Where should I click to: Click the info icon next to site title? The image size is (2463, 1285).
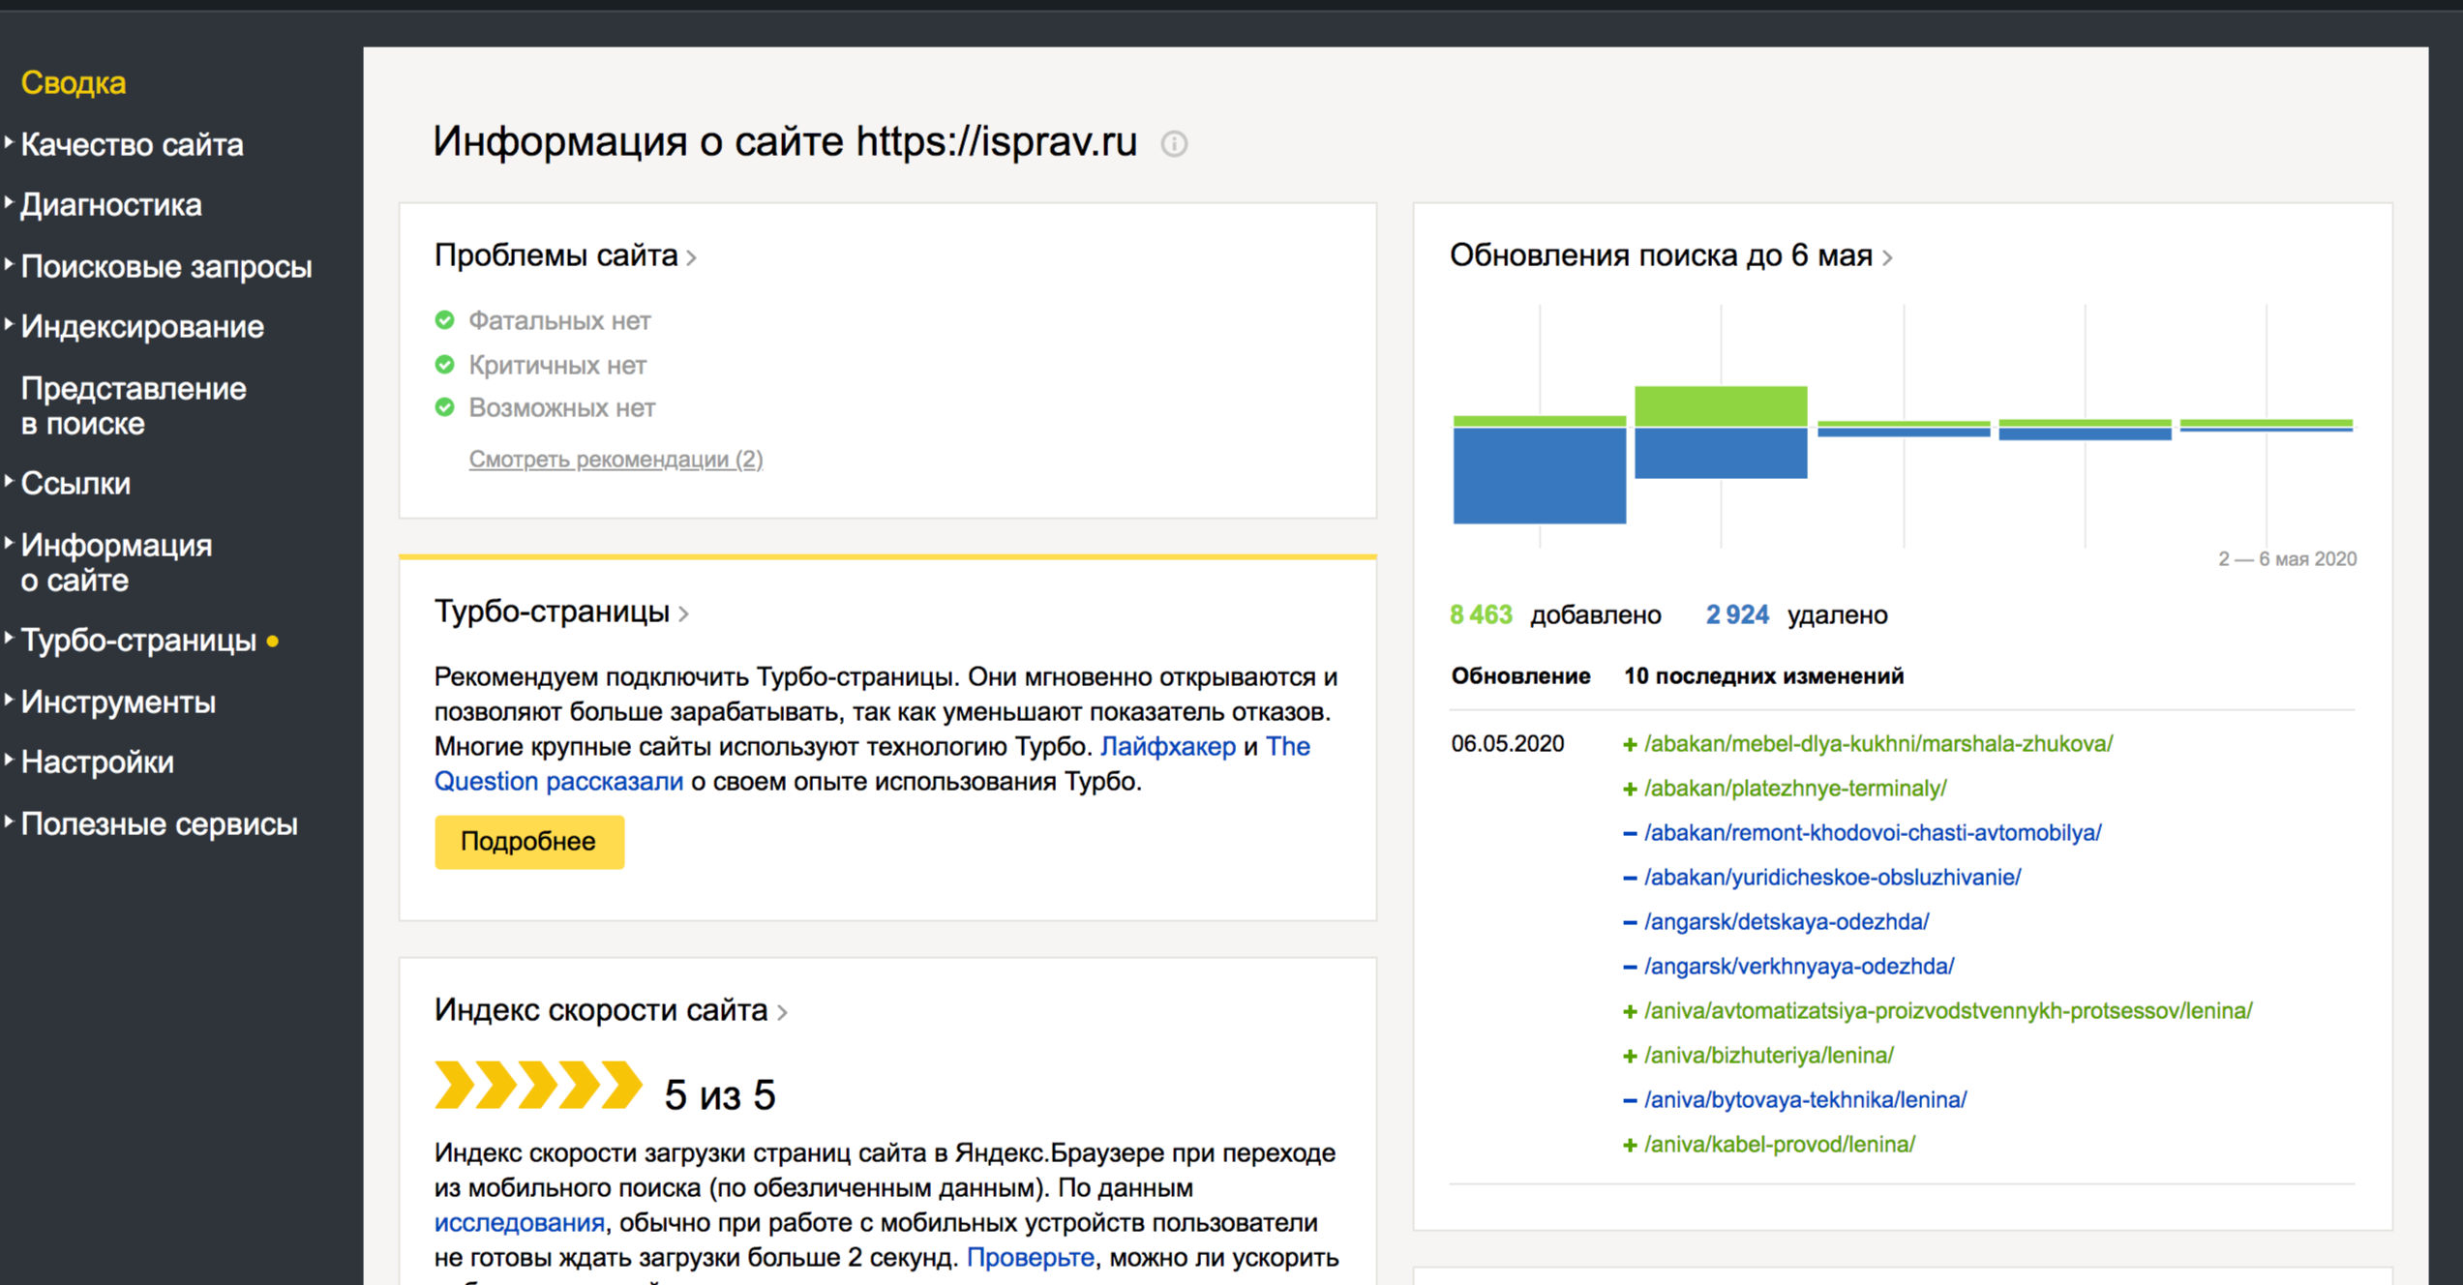pos(1174,144)
